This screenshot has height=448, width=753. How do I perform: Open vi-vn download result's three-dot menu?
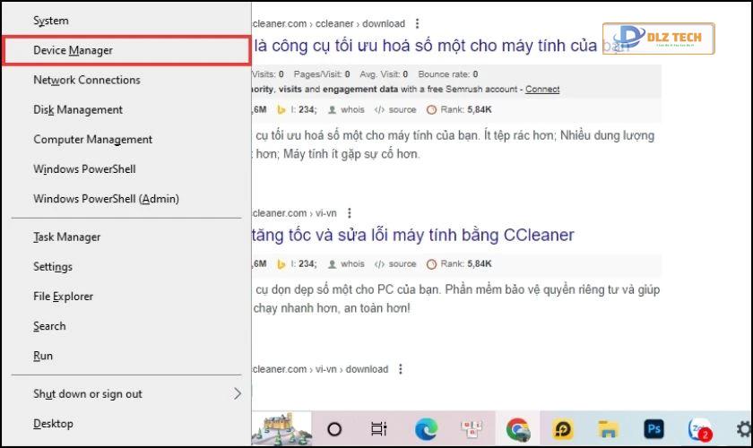pyautogui.click(x=400, y=369)
